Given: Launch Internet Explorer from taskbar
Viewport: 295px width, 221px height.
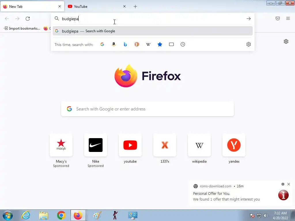Looking at the screenshot, I should [x=26, y=215].
